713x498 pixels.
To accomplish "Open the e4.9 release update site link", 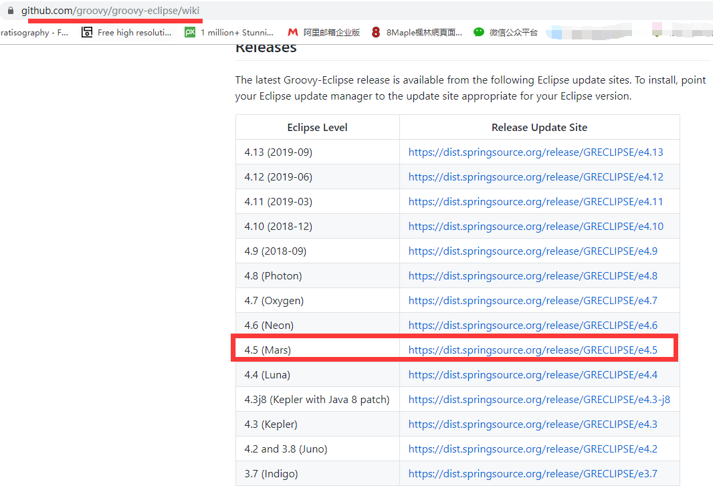I will (x=533, y=251).
